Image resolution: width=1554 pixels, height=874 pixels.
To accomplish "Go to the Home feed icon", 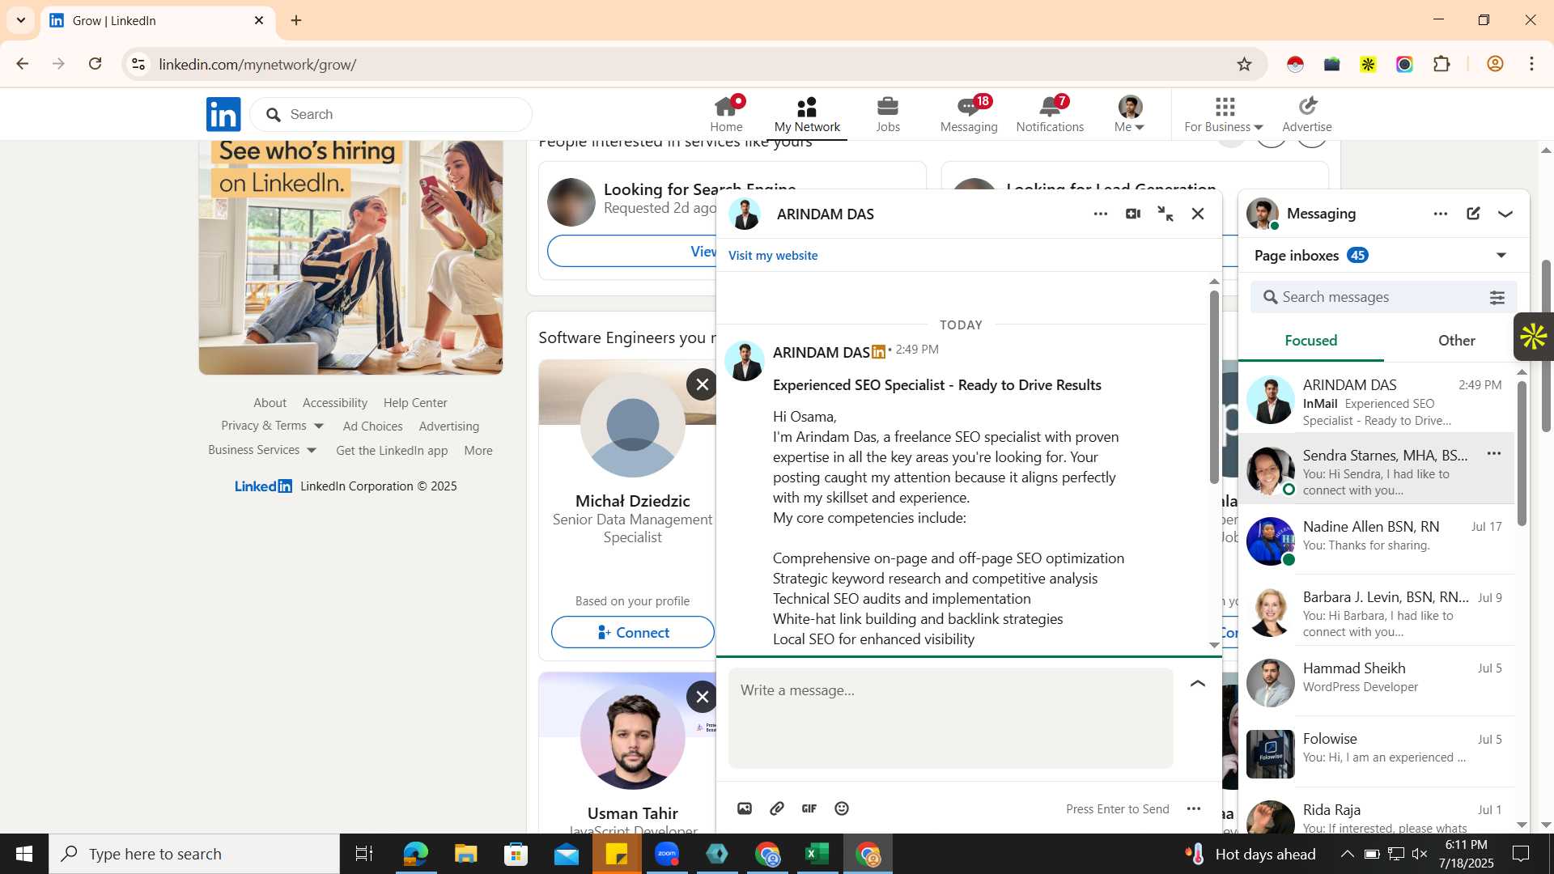I will click(x=726, y=114).
